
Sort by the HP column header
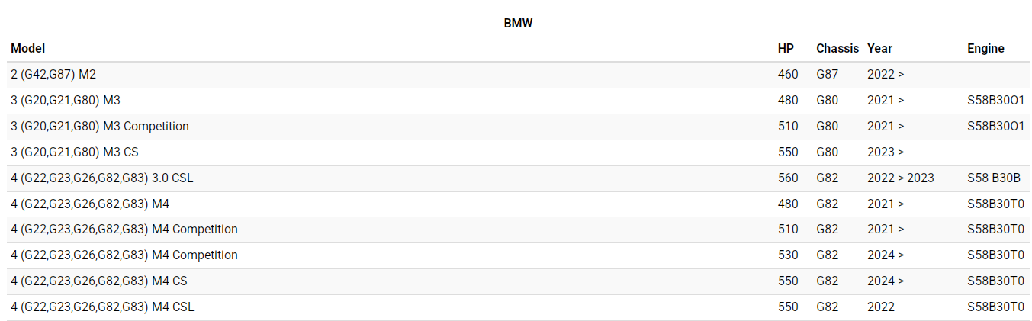click(786, 48)
